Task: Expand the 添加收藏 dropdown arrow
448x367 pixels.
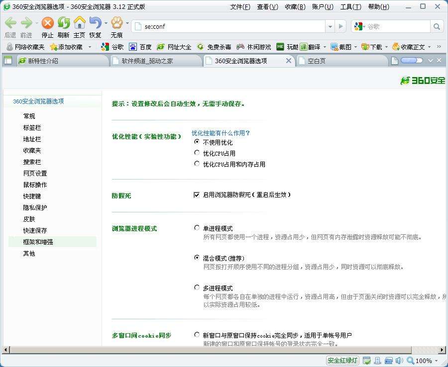Action: [90, 47]
